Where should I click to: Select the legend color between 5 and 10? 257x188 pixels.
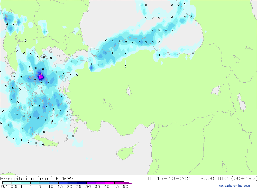[44, 183]
